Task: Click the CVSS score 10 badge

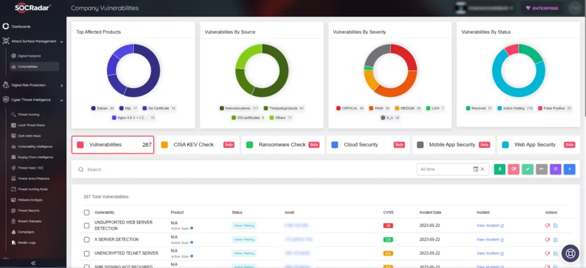Action: tap(388, 226)
